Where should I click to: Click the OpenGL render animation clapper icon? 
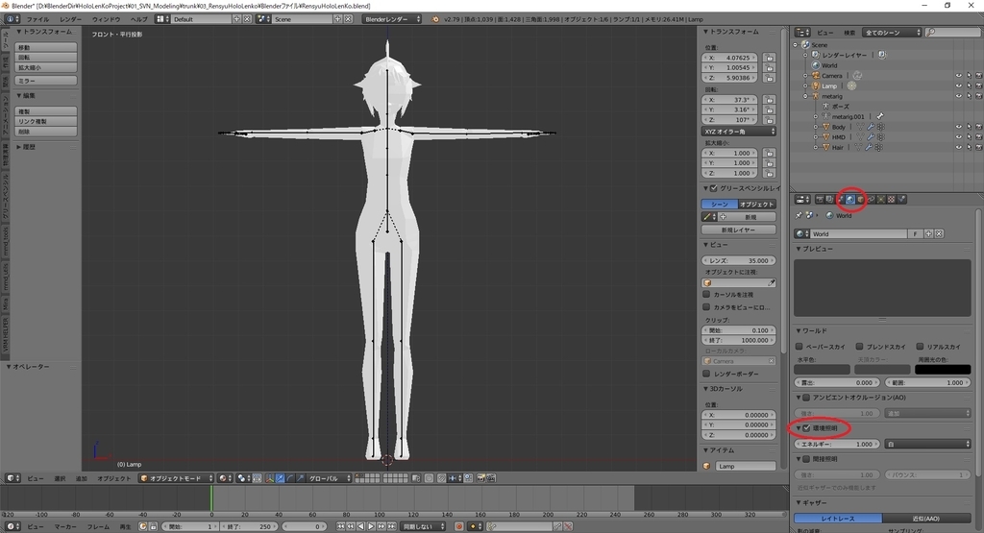pos(491,478)
